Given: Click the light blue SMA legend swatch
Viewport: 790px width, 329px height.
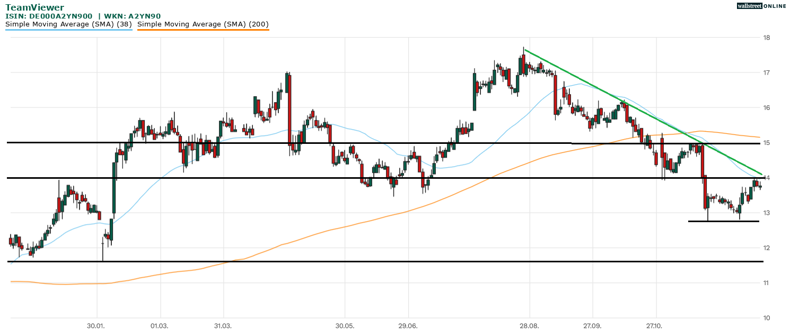Looking at the screenshot, I should tap(69, 30).
